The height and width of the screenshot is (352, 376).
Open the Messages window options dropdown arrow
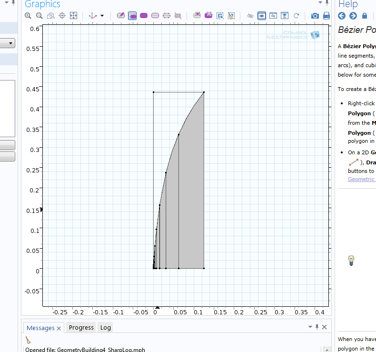(310, 327)
